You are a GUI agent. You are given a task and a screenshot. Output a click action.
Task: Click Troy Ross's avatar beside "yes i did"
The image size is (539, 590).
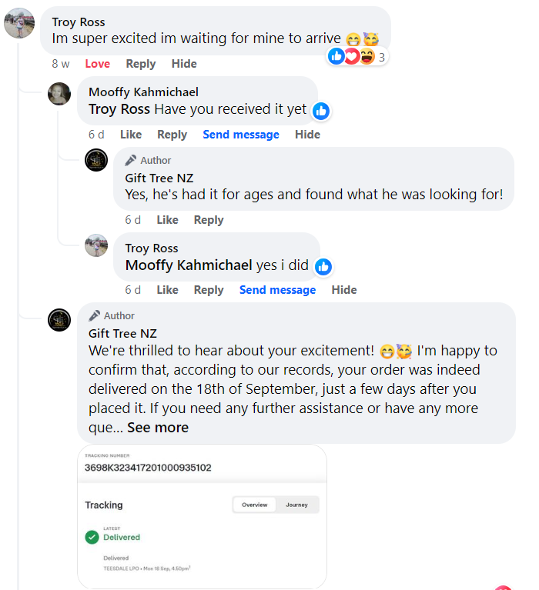96,245
